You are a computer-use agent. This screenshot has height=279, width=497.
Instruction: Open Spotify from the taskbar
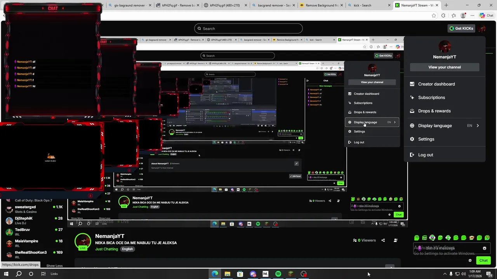coord(278,274)
